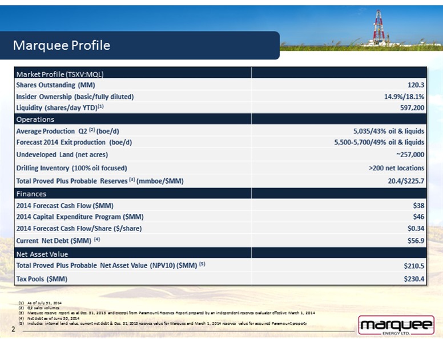
Task: Select the ~257,000 net acres value
Action: pos(410,154)
